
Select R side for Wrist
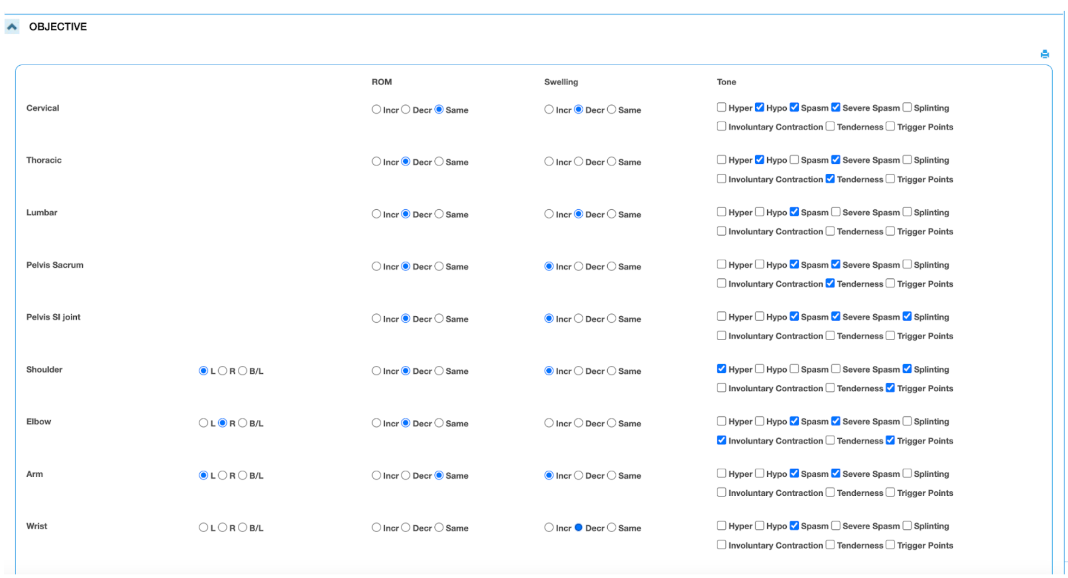coord(222,527)
